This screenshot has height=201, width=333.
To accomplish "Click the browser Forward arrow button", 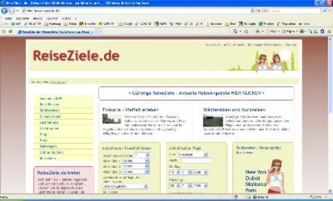I will click(11, 10).
